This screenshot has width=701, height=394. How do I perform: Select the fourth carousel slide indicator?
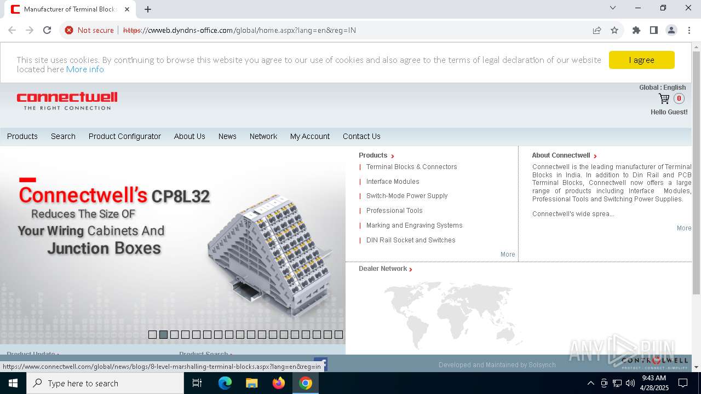click(x=185, y=334)
